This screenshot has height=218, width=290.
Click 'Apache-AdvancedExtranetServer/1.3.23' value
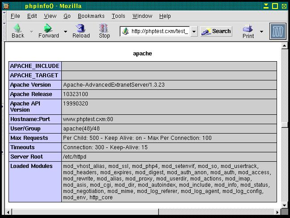click(x=114, y=85)
